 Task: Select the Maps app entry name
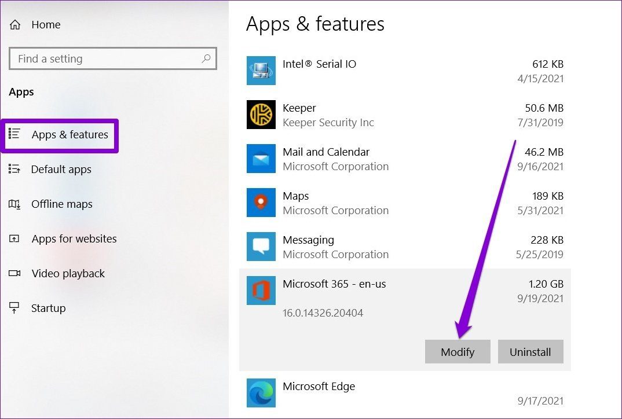point(296,196)
